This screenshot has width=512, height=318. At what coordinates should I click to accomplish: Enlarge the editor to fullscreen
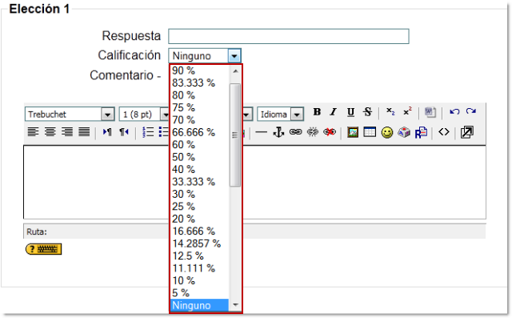pos(466,132)
